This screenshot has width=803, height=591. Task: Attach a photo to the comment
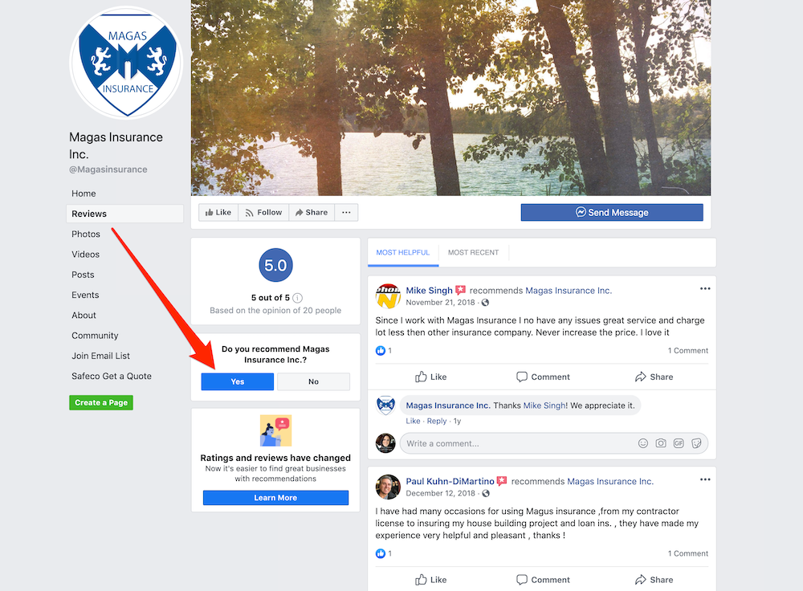(x=661, y=443)
